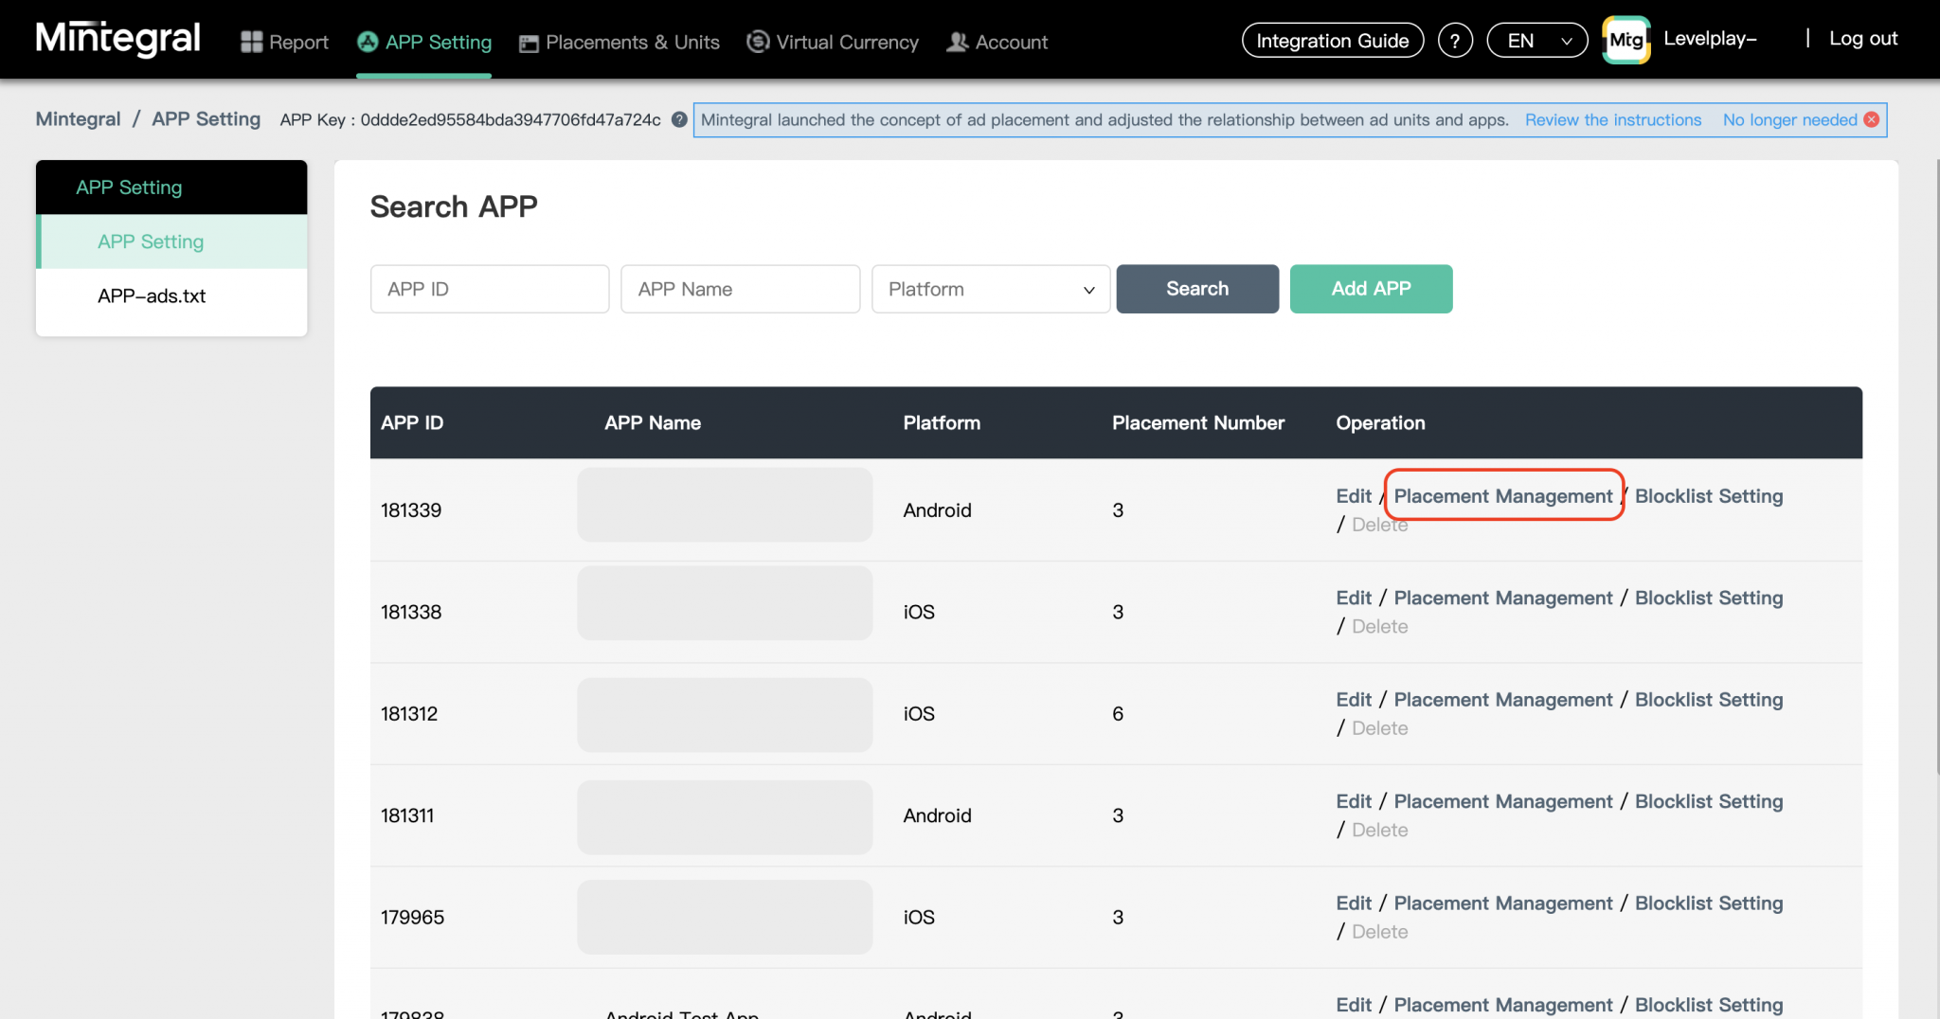Open the Integration Guide

(x=1332, y=40)
